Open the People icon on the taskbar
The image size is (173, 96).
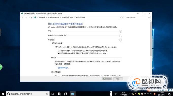pyautogui.click(x=116, y=94)
